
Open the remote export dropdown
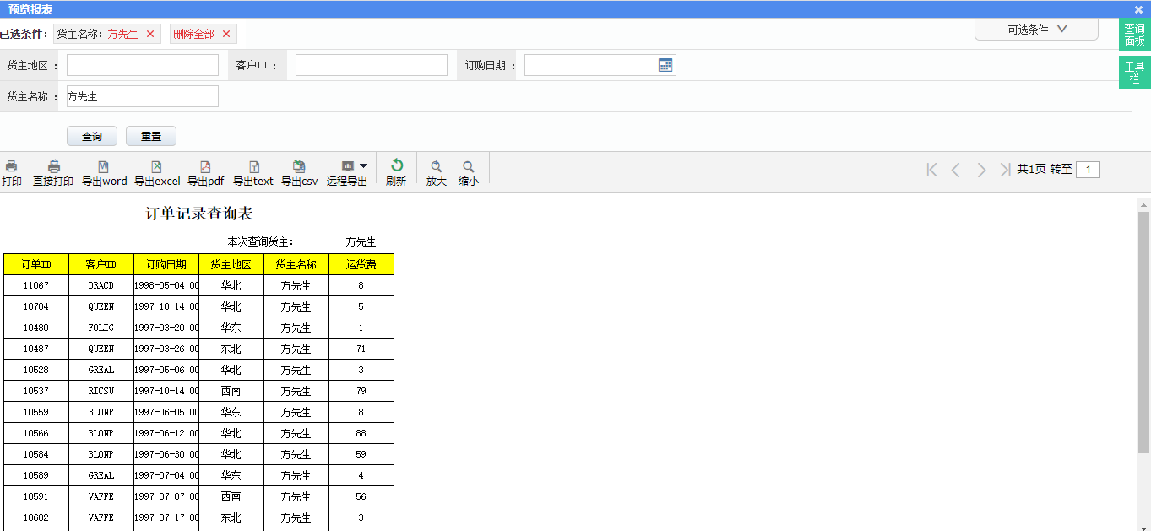(363, 166)
